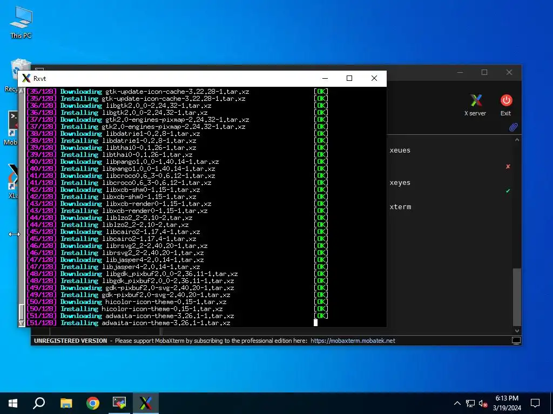Viewport: 553px width, 414px height.
Task: Select the MobaXterm desktop shortcut
Action: [x=11, y=128]
